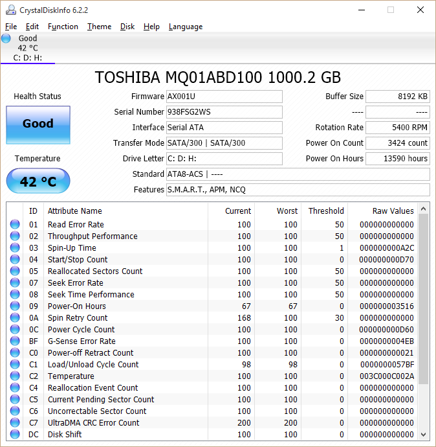Click Current value 168 for Spin Retry Count
Screen dimensions: 436x447
click(x=244, y=317)
